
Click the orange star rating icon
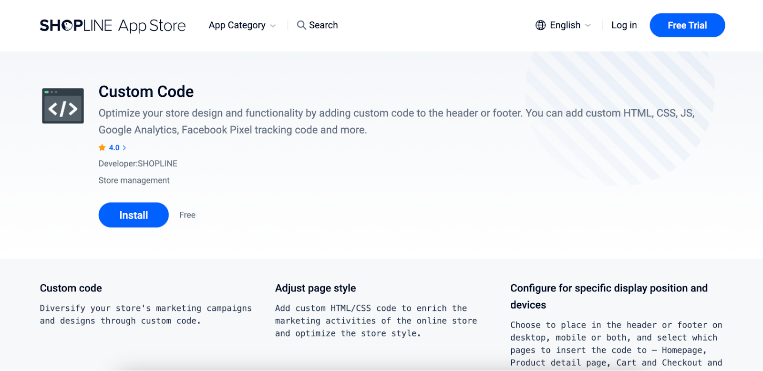[102, 148]
